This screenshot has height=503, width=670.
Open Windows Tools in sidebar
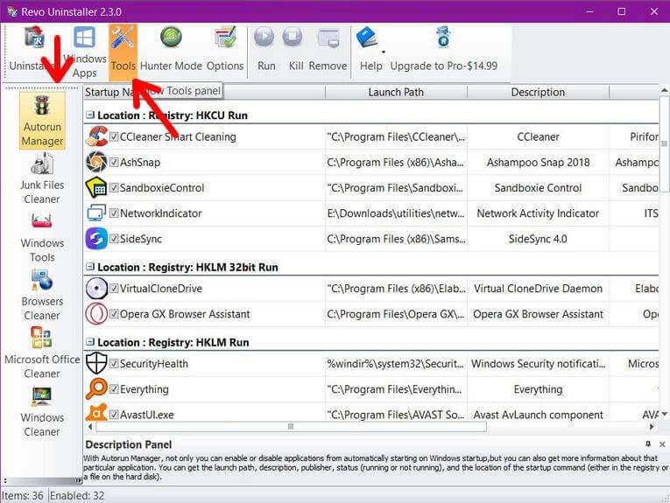click(42, 238)
